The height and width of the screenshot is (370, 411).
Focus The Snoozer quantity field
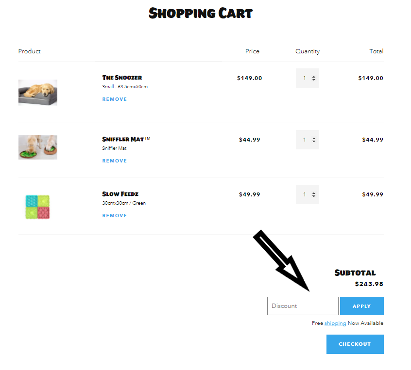307,78
